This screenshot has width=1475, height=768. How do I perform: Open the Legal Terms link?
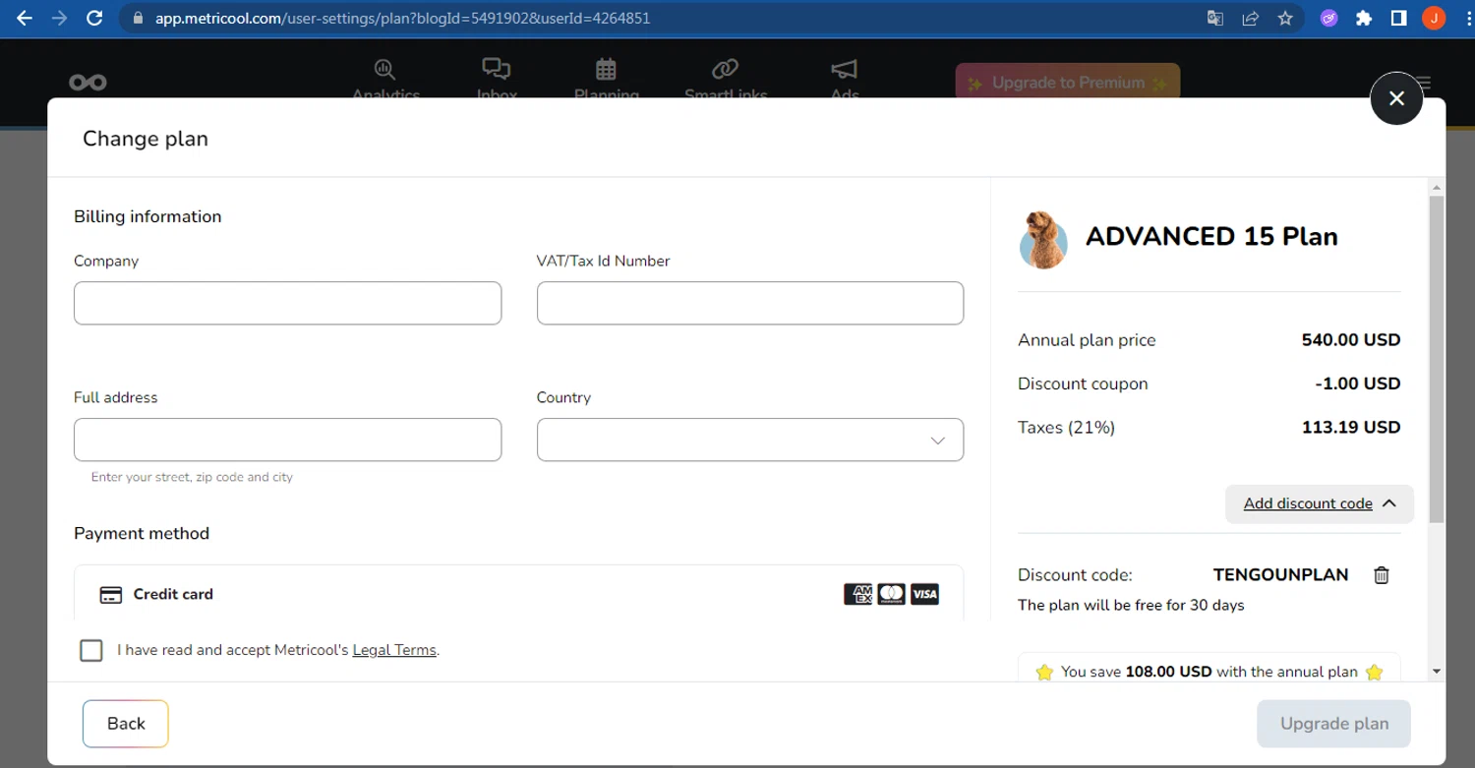pos(393,650)
